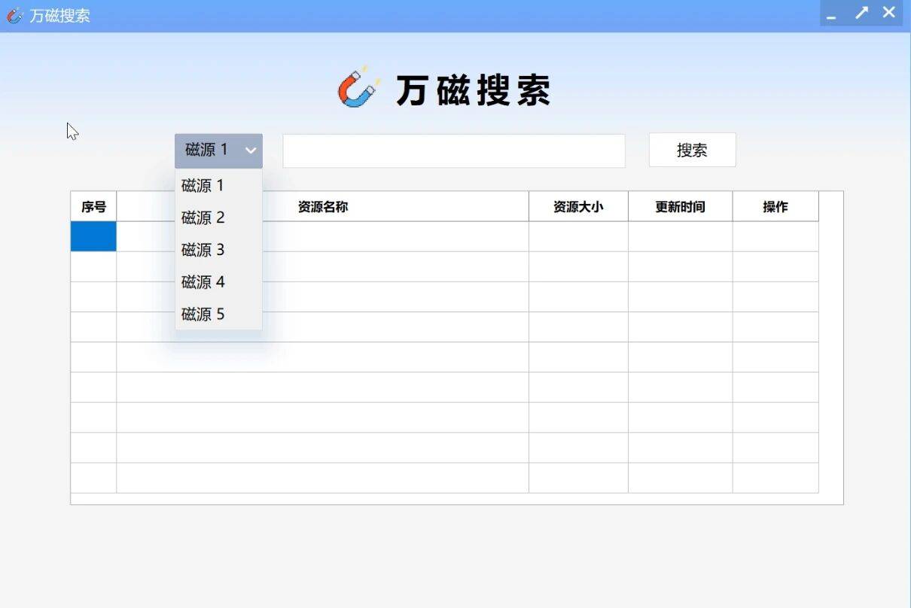
Task: Select 磁源 3 in the magnet source list
Action: [202, 249]
